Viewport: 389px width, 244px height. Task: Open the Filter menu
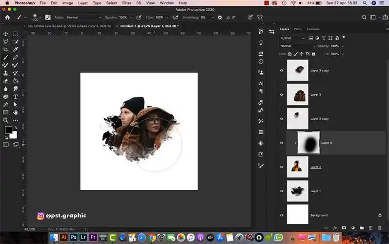click(126, 3)
